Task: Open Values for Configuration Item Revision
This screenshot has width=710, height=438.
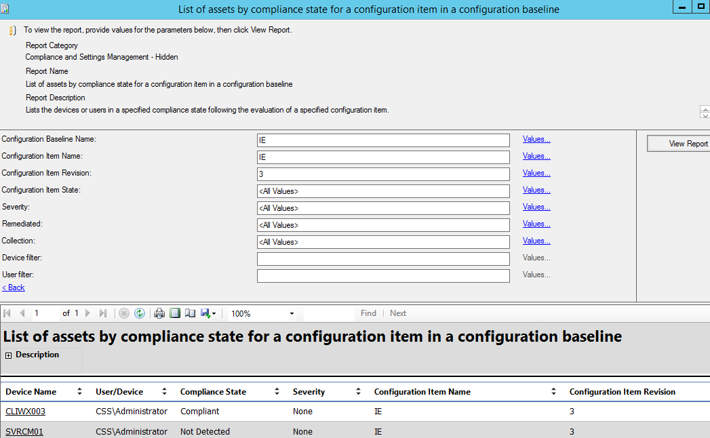Action: pos(536,173)
